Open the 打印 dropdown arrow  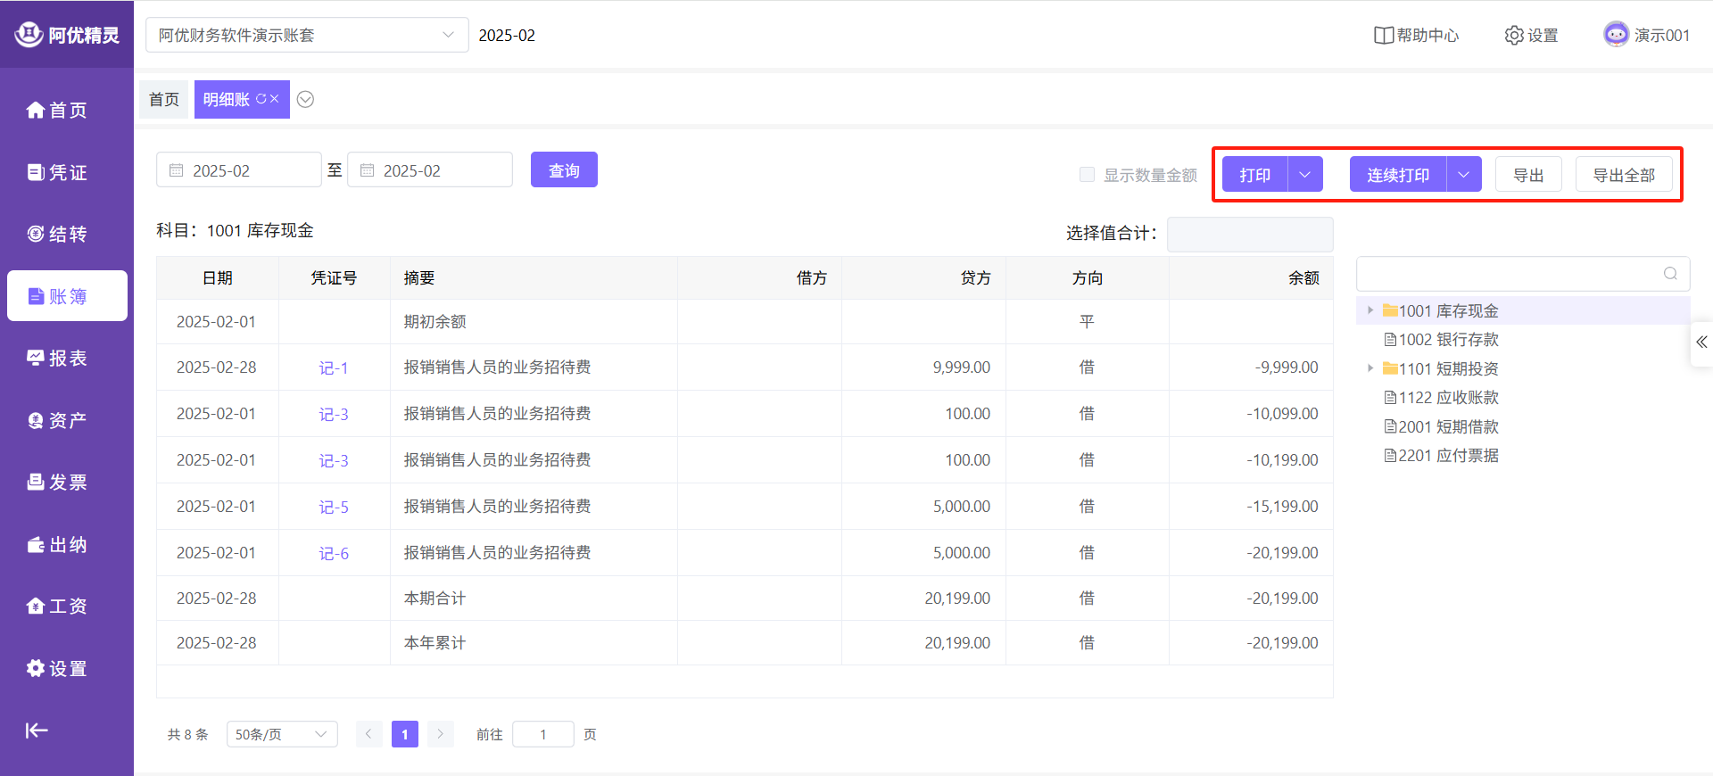pos(1305,175)
